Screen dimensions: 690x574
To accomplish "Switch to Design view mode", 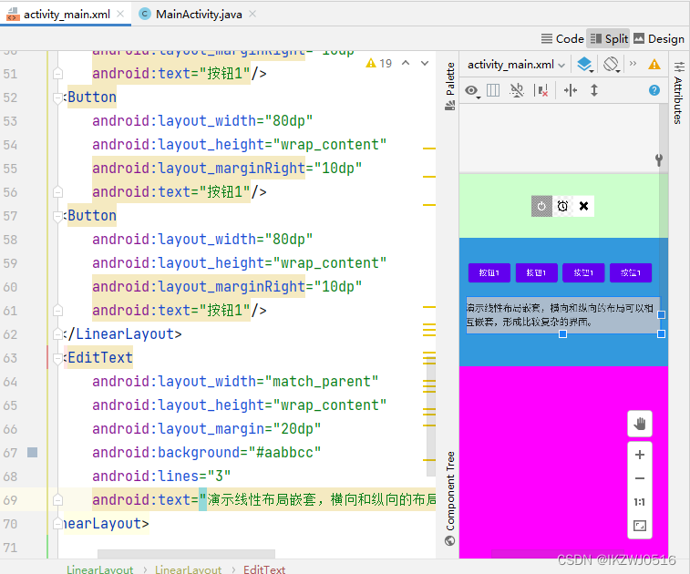I will point(659,38).
